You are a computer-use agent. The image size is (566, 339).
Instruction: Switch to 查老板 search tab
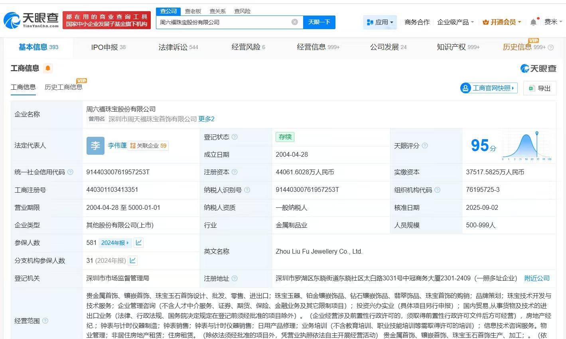193,11
